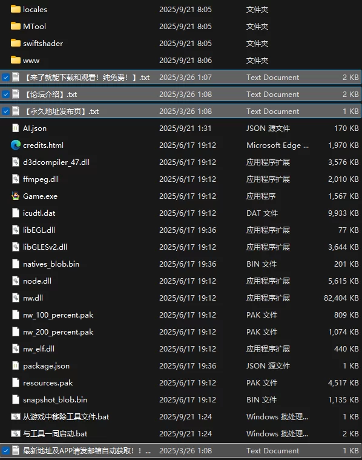Click the ffmpeg.dll file icon
Screen dimensions: 362x460
tap(16, 179)
